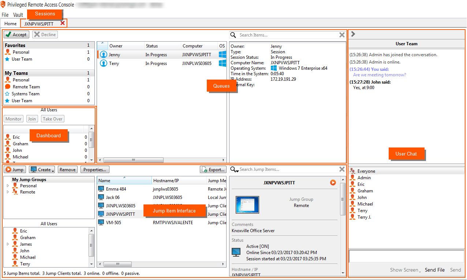Screen dimensions: 467x280
Task: Select Systems Team queue
Action: [49, 94]
